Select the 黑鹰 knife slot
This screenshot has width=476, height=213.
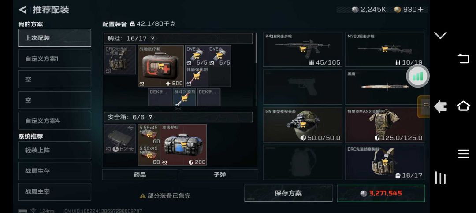[x=385, y=87]
